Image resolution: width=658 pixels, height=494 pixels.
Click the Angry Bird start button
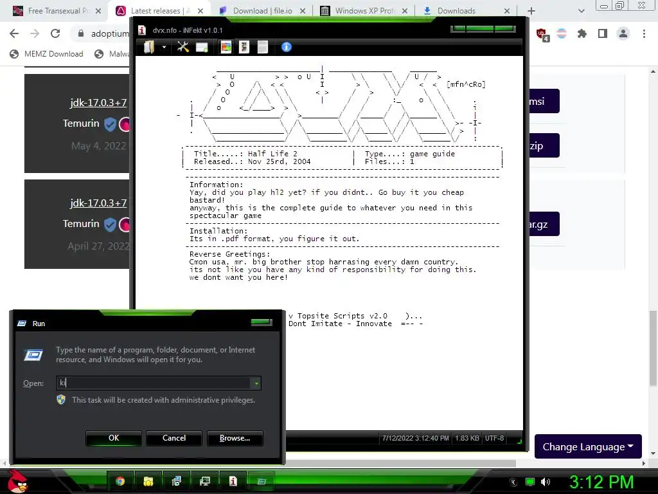[x=17, y=481]
